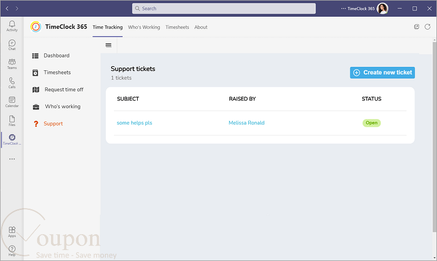Go forward with the right arrow
The height and width of the screenshot is (261, 437).
(x=17, y=8)
